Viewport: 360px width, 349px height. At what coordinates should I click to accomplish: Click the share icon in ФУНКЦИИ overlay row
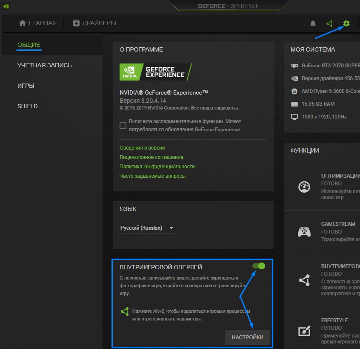(x=304, y=280)
